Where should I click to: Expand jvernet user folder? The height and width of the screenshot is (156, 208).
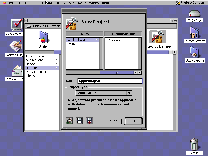pyautogui.click(x=97, y=43)
